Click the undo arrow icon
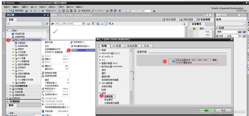This screenshot has height=116, width=249. [48, 11]
